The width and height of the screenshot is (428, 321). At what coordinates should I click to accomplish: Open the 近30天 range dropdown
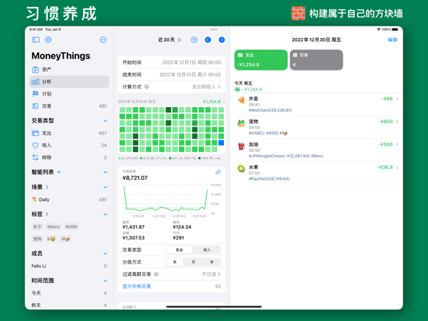(x=170, y=40)
